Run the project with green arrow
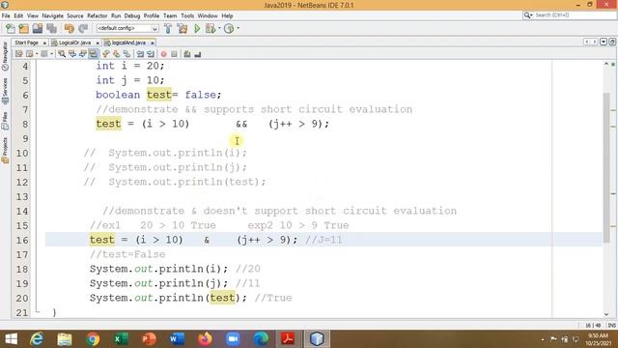Screen dimensions: 618x348 point(197,28)
